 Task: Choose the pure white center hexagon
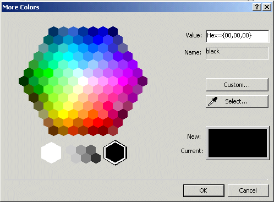[83, 81]
